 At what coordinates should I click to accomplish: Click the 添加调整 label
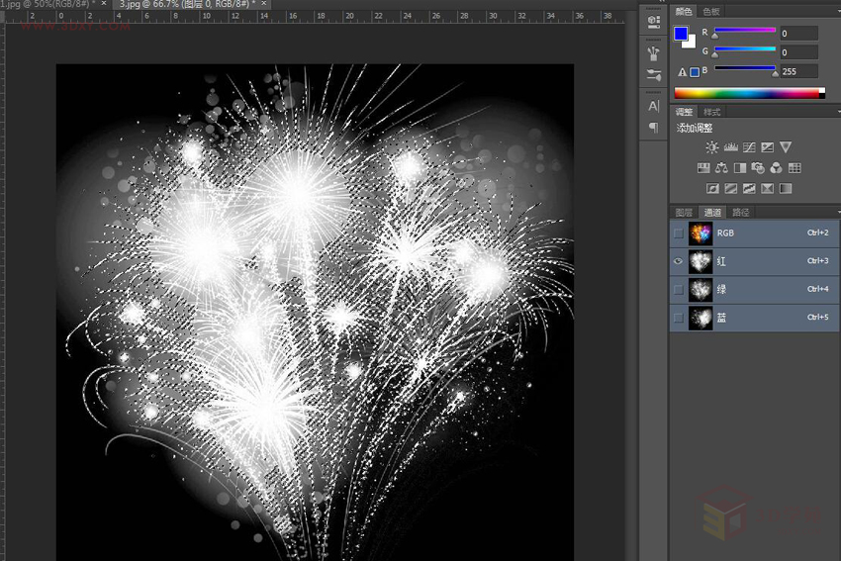[694, 129]
